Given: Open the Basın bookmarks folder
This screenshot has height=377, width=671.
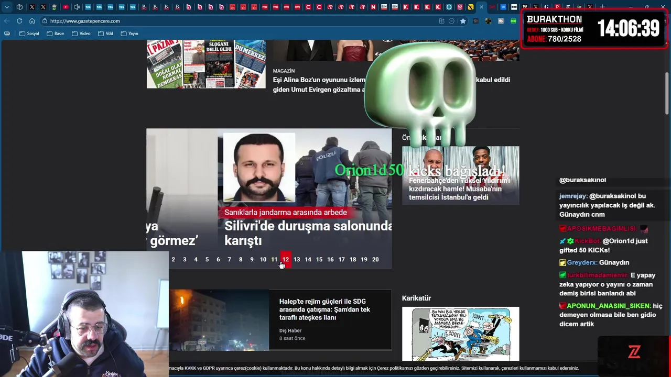Looking at the screenshot, I should (x=56, y=34).
